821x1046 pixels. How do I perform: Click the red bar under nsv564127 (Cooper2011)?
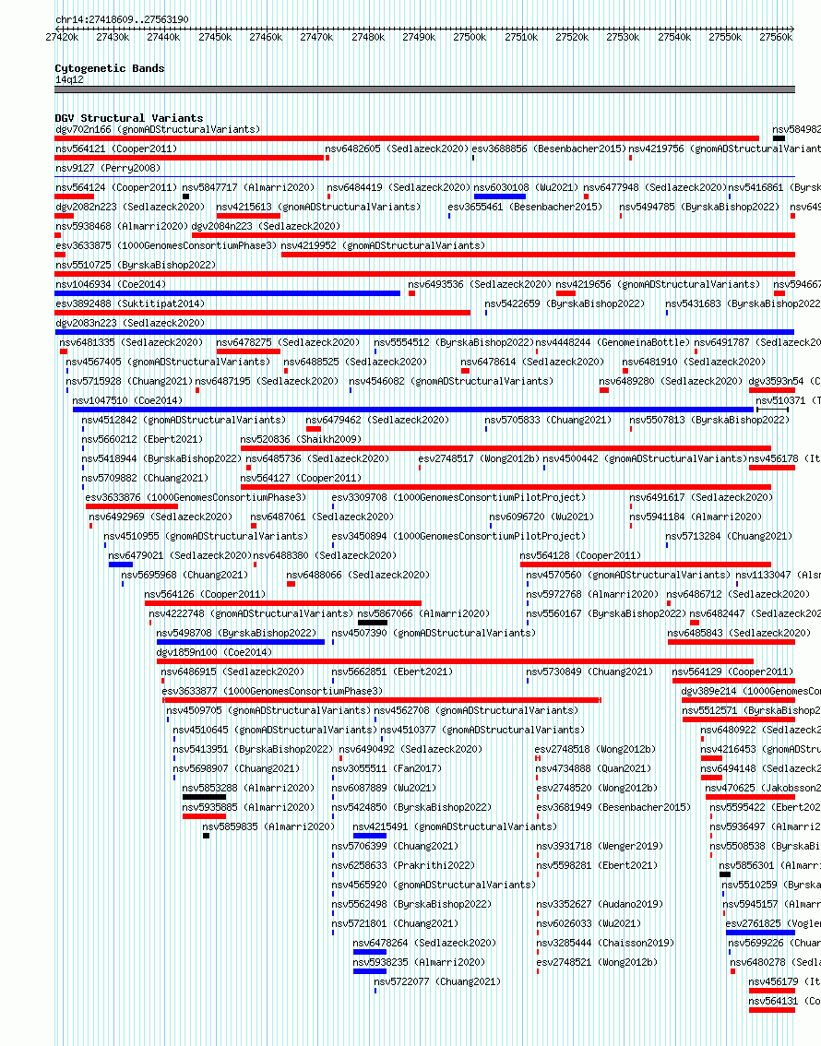point(506,487)
